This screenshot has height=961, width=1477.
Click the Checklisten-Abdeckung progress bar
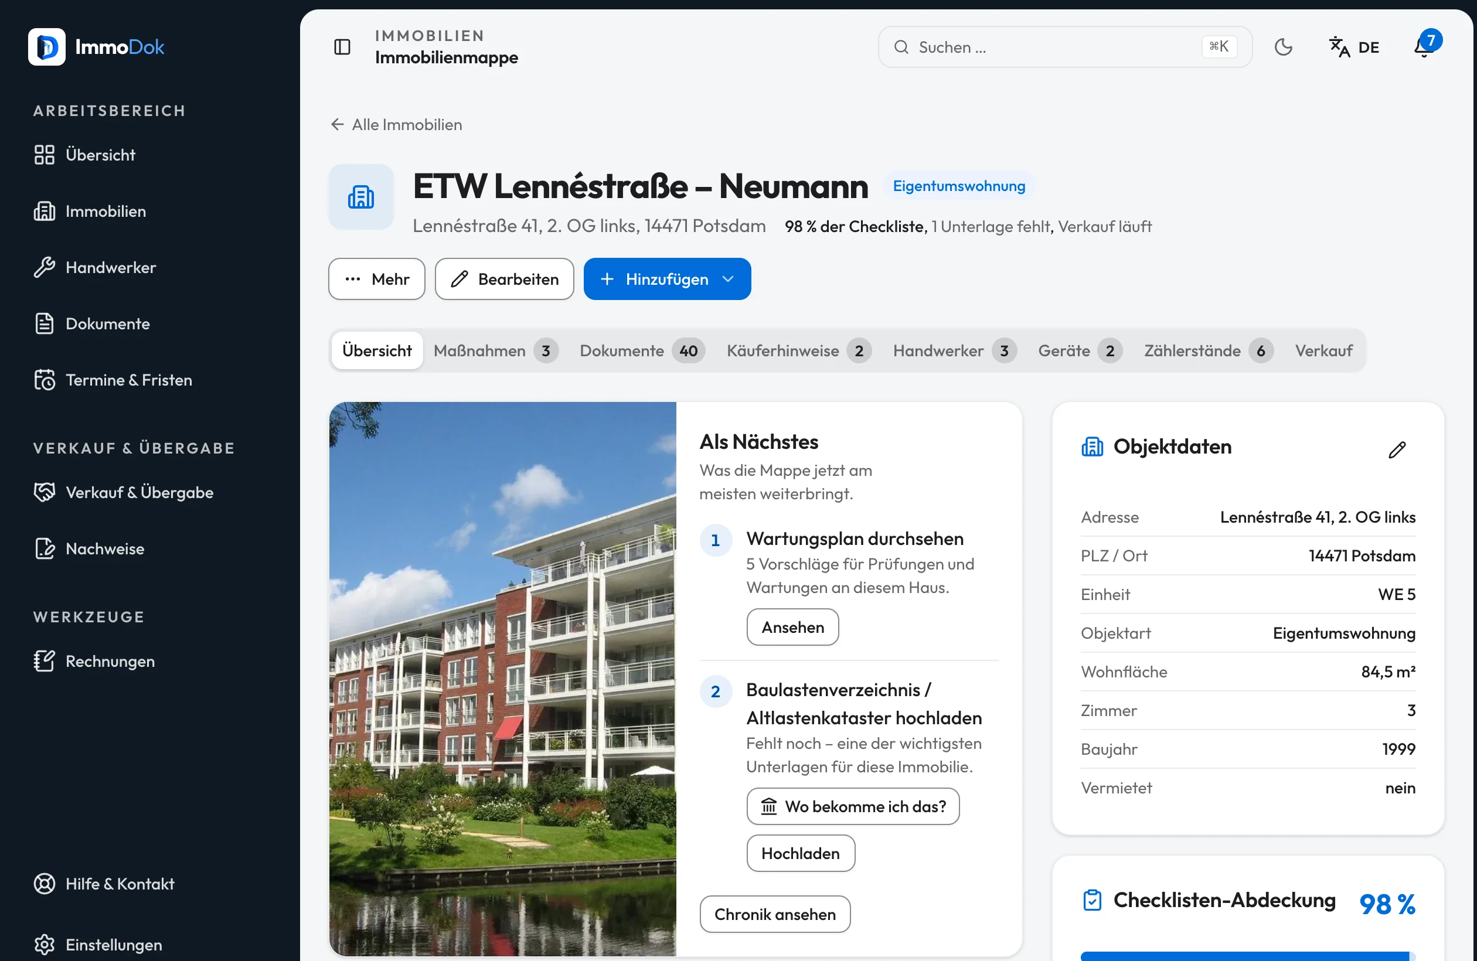[1248, 956]
